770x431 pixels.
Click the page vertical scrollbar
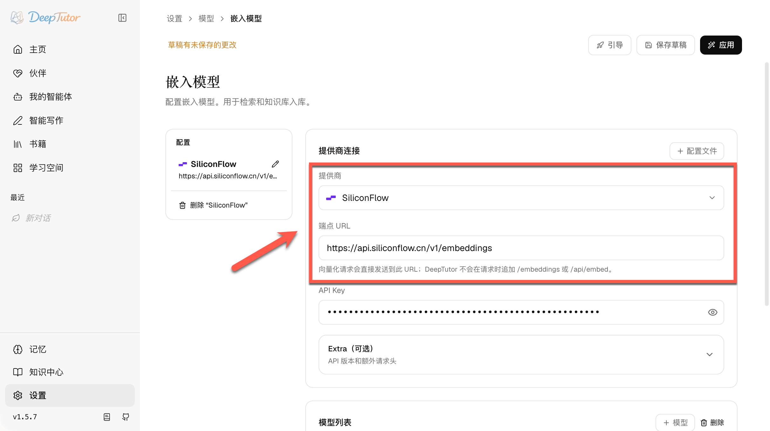point(767,184)
